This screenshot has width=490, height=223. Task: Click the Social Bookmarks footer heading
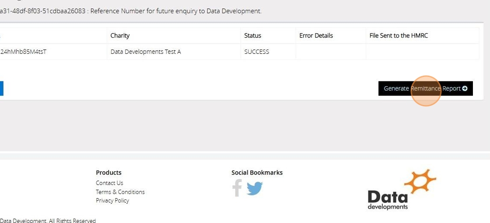257,172
